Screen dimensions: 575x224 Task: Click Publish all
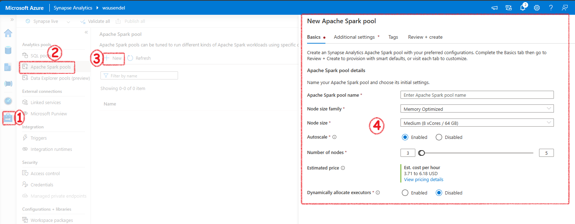pyautogui.click(x=130, y=21)
